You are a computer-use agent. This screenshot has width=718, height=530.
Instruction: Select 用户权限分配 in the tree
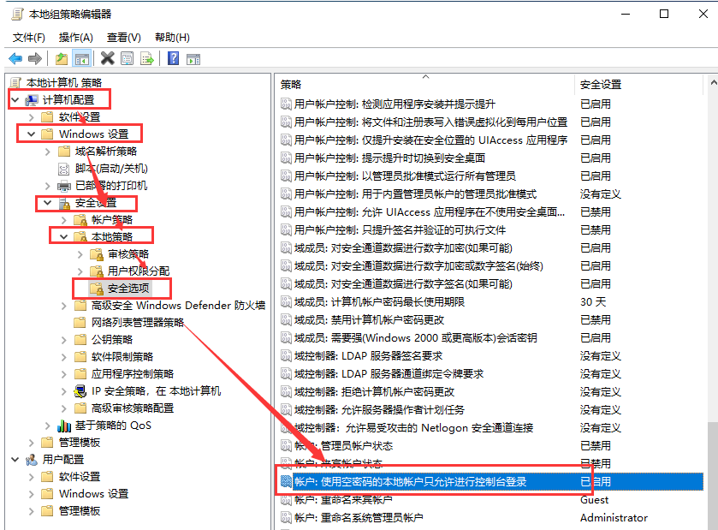coord(138,271)
